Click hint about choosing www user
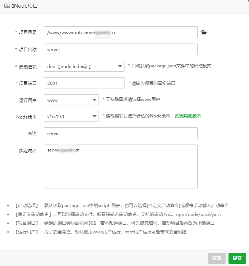Viewport: 249px width, 266px height. pos(131,100)
